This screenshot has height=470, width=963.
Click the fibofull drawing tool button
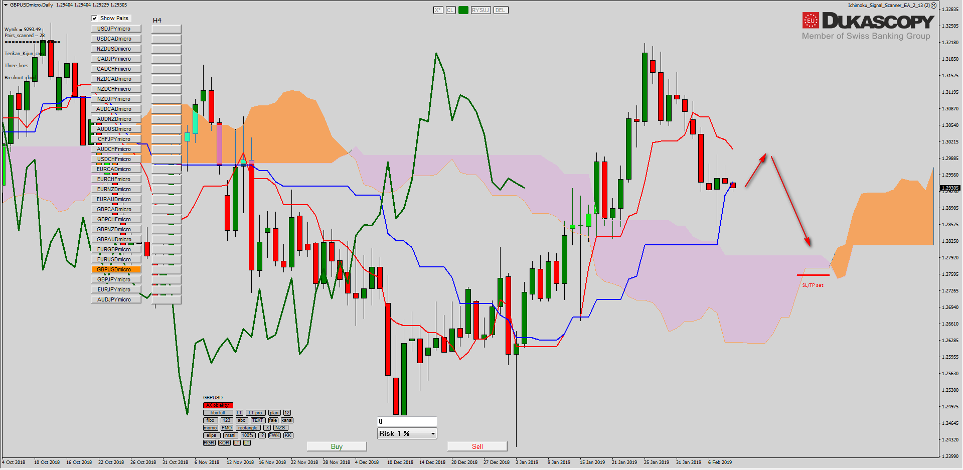pos(218,413)
